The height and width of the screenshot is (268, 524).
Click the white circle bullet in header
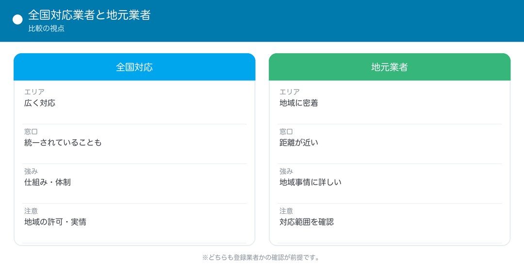17,20
